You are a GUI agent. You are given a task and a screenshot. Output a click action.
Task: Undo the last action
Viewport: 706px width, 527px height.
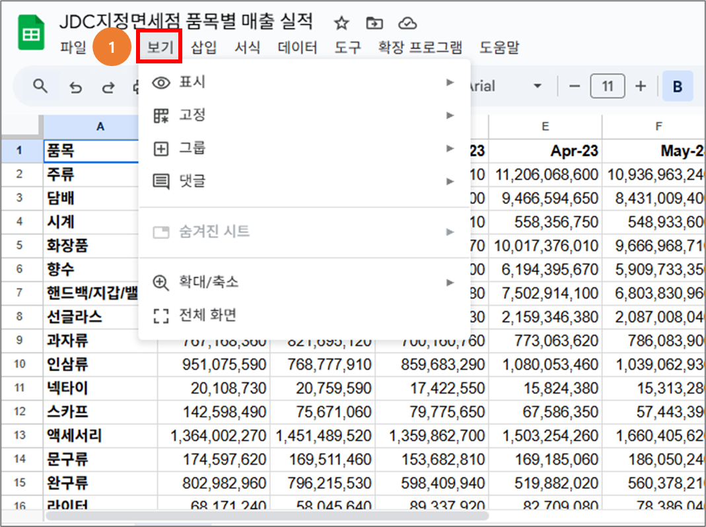click(76, 87)
